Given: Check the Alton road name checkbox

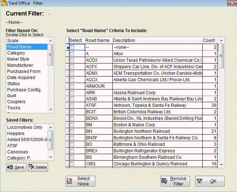Looking at the screenshot, I should point(72,53).
